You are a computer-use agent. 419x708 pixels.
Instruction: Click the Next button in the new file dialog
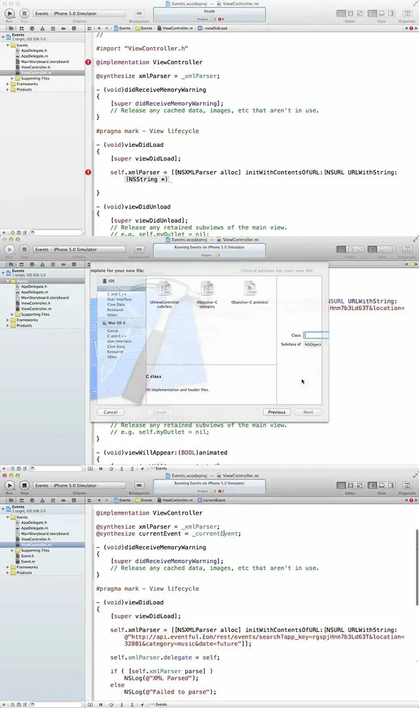pos(308,412)
